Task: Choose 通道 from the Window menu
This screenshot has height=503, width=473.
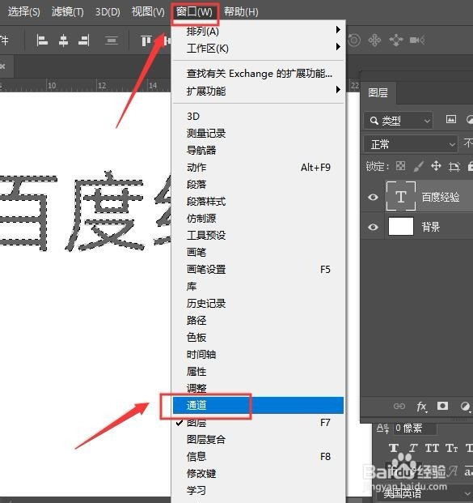Action: [x=258, y=405]
